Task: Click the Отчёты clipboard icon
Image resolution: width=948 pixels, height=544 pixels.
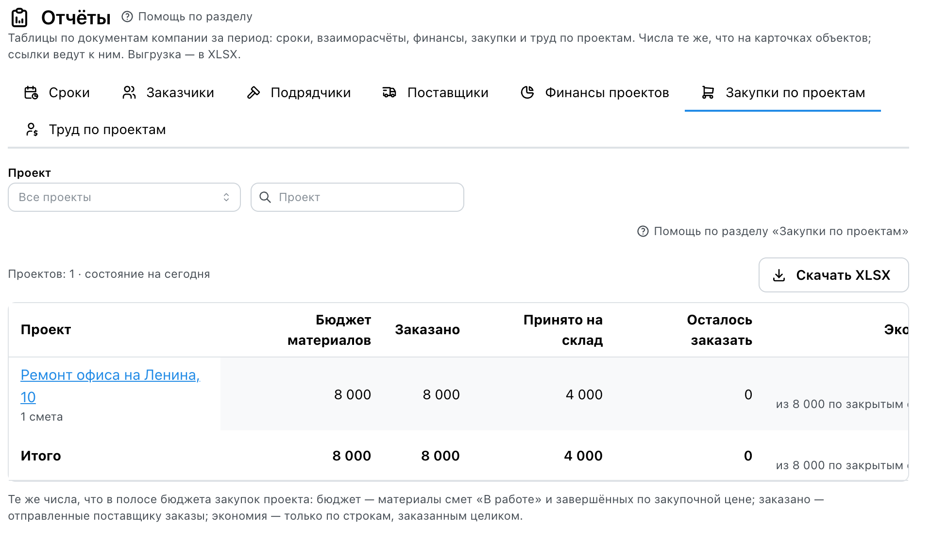Action: point(19,17)
